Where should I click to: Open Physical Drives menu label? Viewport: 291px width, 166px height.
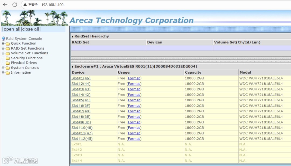coord(24,63)
